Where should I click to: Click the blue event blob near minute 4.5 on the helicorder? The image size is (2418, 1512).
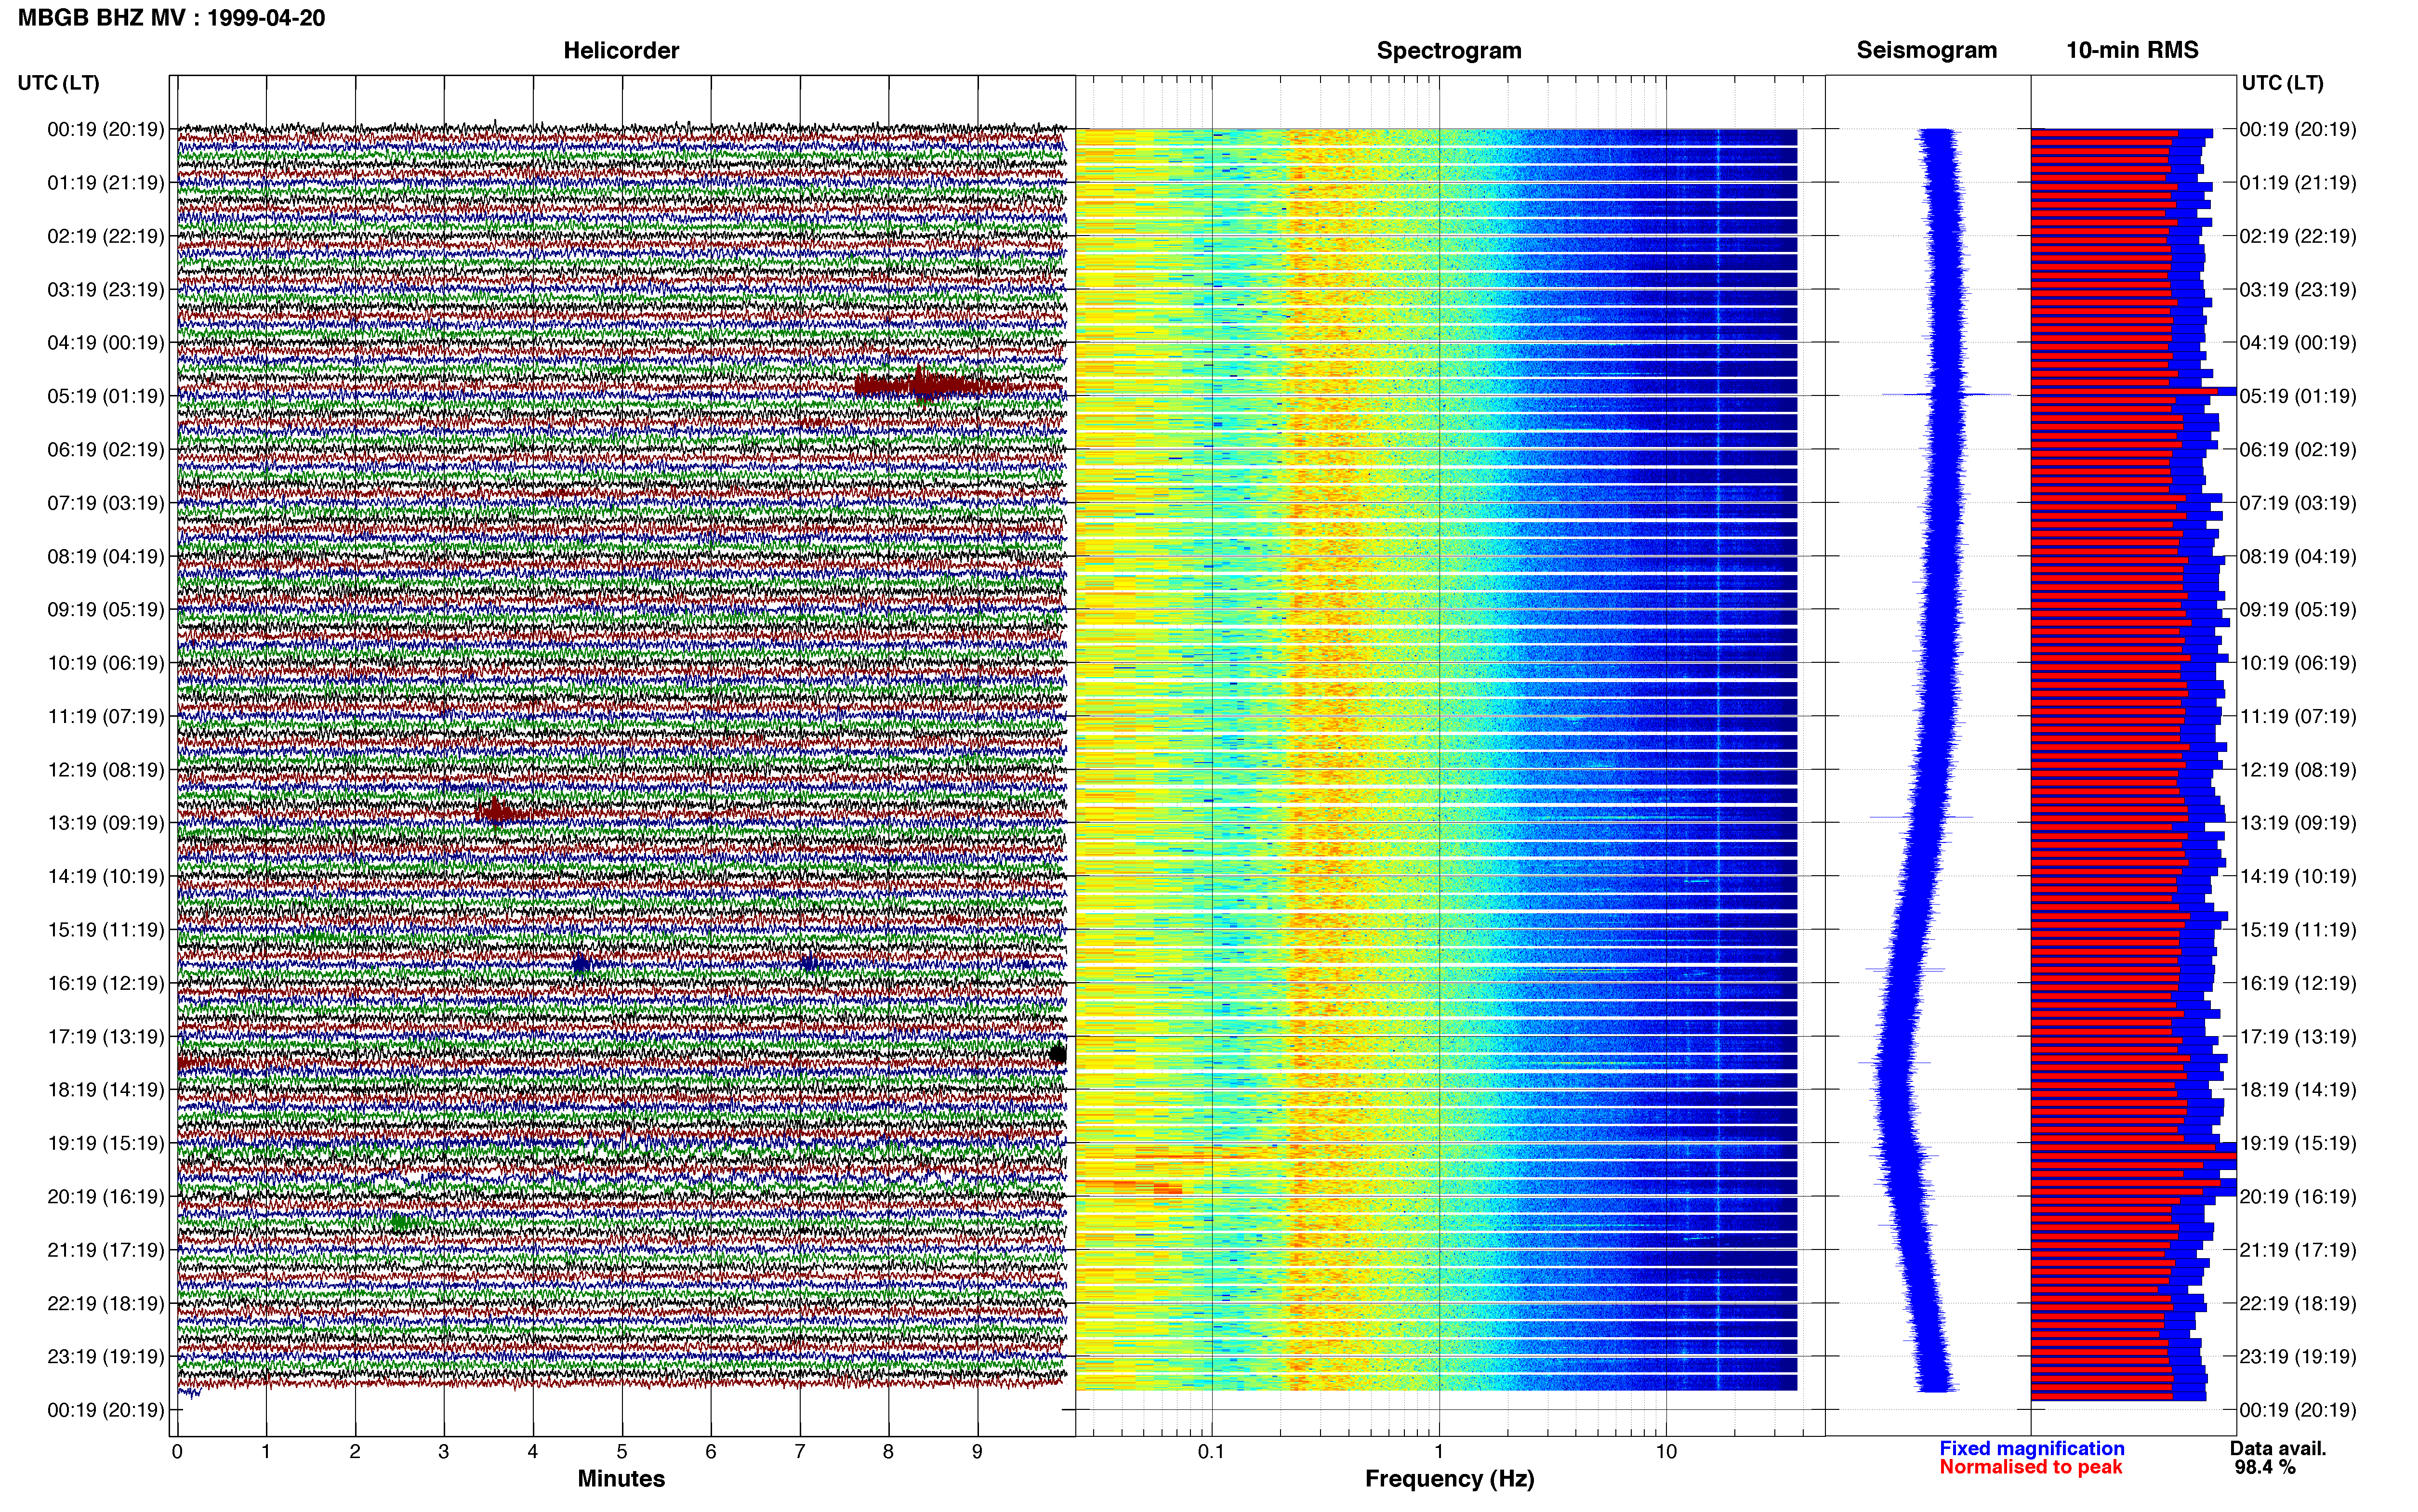pyautogui.click(x=581, y=965)
